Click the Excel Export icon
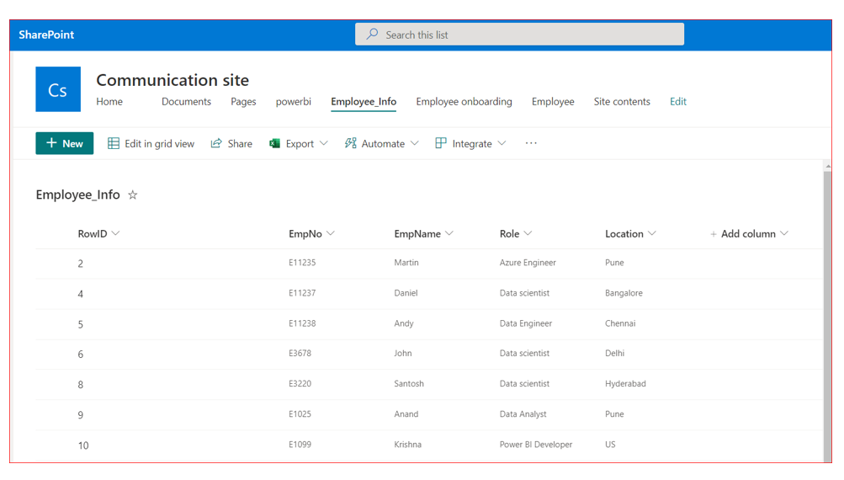Screen dimensions: 844x480 [274, 143]
